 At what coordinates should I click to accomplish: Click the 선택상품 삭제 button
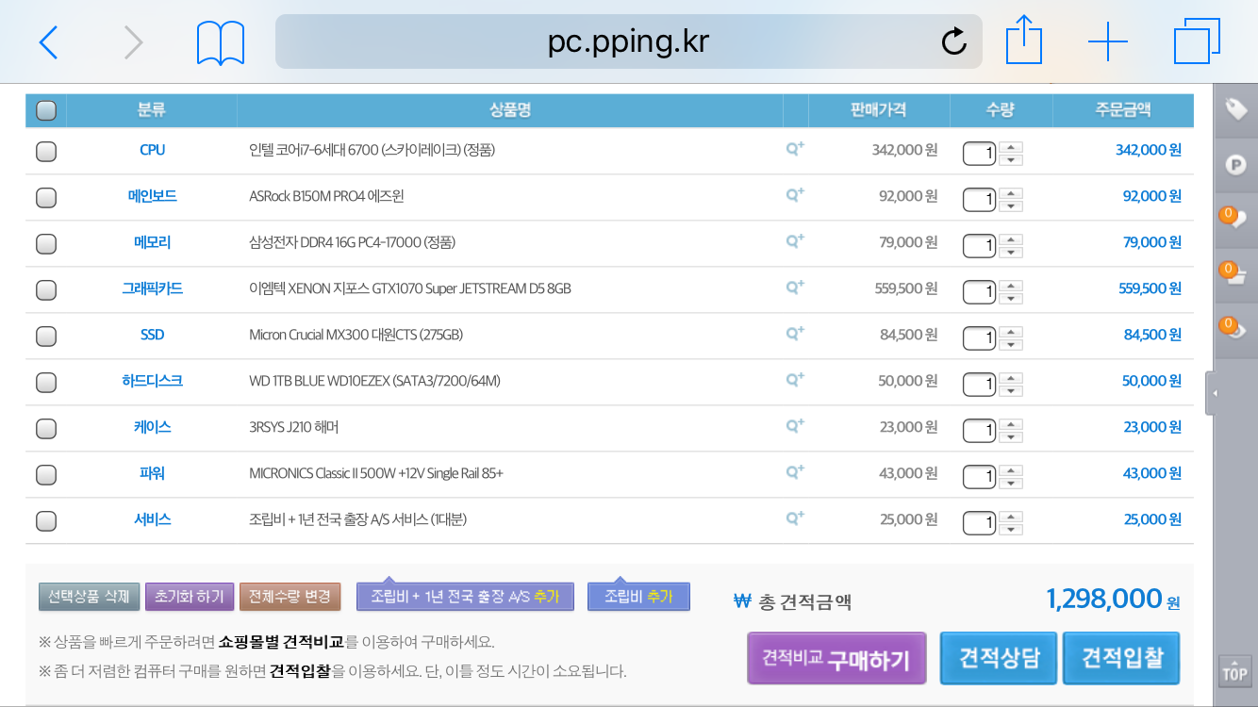[89, 597]
